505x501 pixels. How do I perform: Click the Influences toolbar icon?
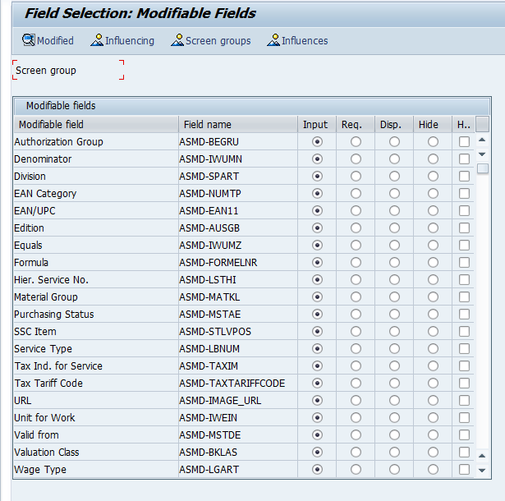[x=273, y=40]
